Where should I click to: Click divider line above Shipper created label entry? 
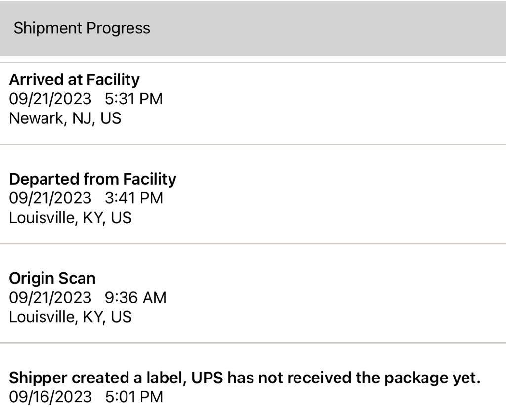click(253, 342)
